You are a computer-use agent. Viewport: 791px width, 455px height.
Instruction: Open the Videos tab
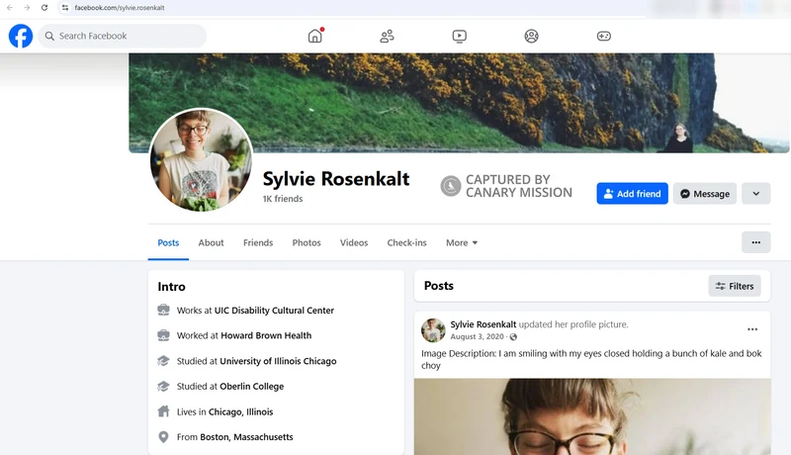pos(354,242)
